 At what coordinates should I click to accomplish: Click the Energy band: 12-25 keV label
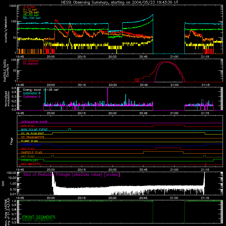(41, 90)
